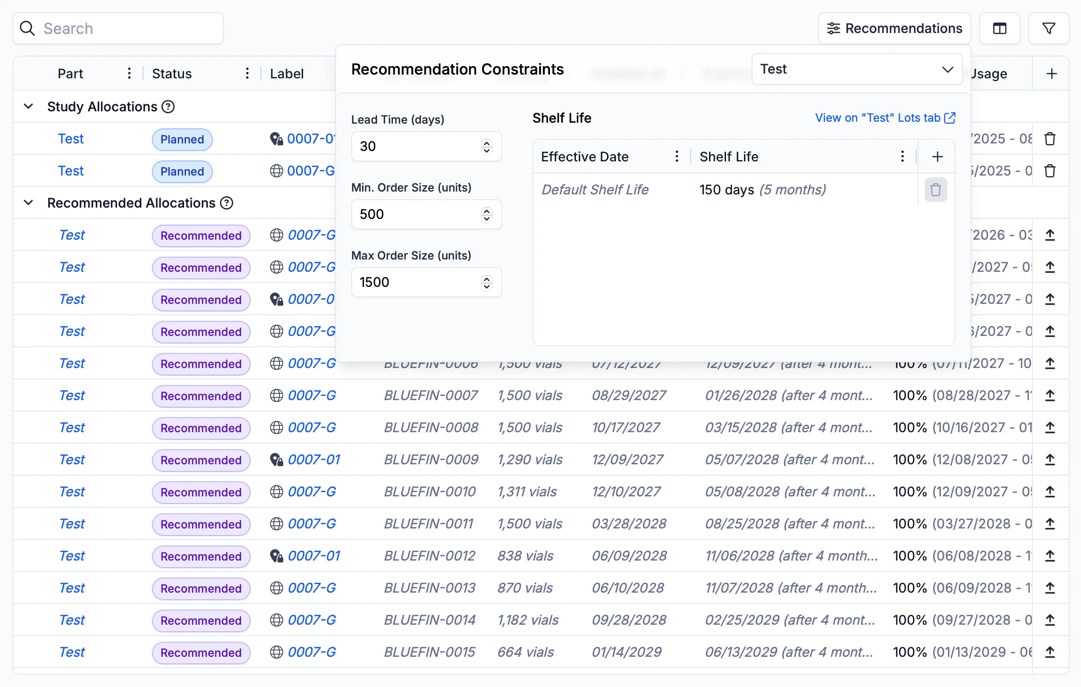Select the BLUEFIN-0014 lot cell
This screenshot has height=687, width=1081.
click(x=430, y=620)
